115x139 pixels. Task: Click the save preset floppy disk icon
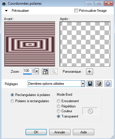[x=90, y=84]
